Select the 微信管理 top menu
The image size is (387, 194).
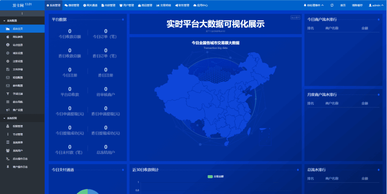(72, 5)
